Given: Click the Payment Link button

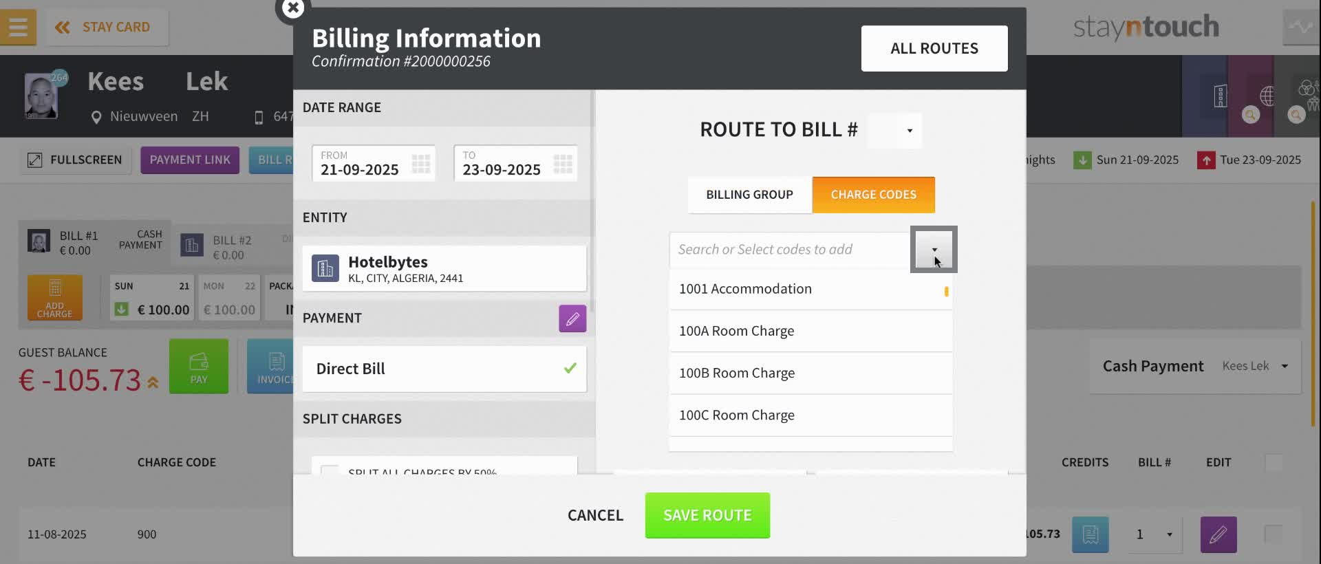Looking at the screenshot, I should point(190,160).
